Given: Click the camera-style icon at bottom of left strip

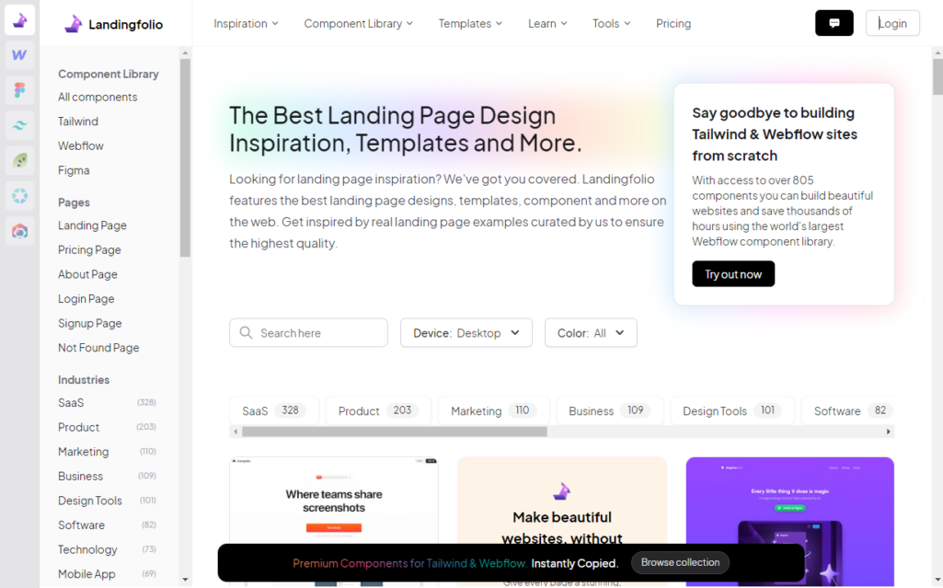Looking at the screenshot, I should 18,232.
